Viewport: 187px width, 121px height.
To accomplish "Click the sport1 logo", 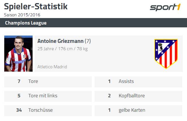I will tap(165, 7).
